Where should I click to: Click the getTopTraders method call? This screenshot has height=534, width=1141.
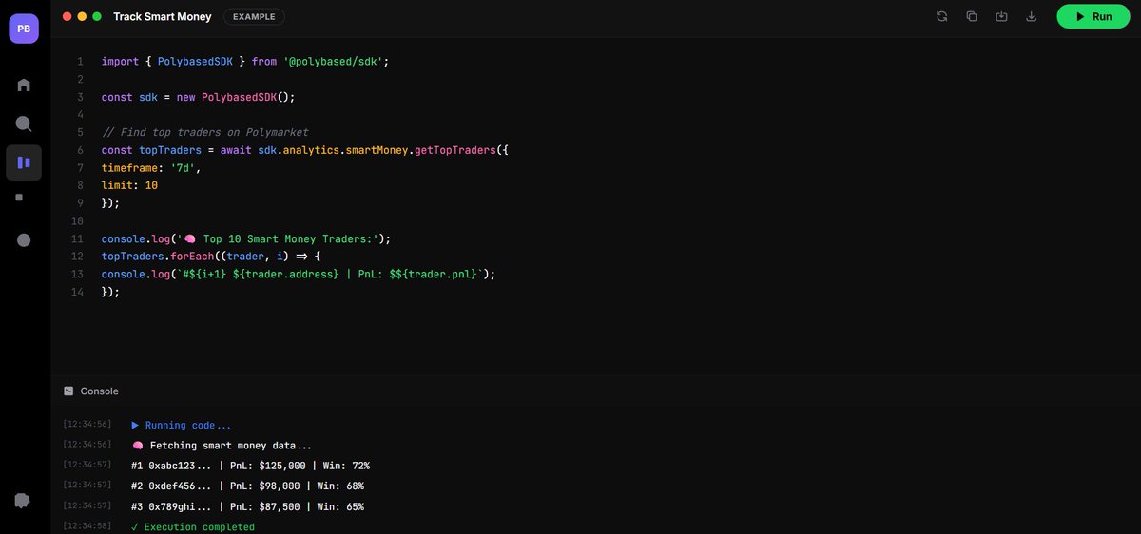455,150
